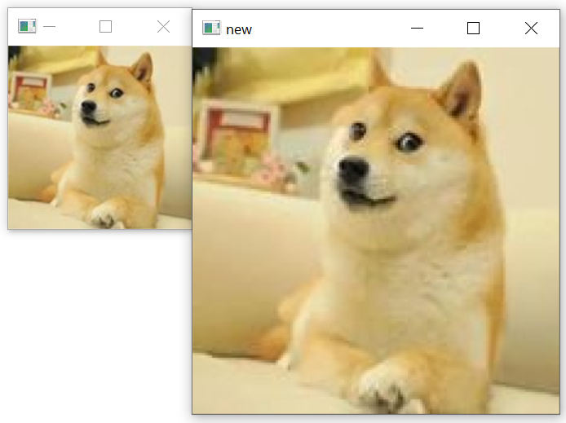566x423 pixels.
Task: Click the app icon in the small background window
Action: coord(27,26)
